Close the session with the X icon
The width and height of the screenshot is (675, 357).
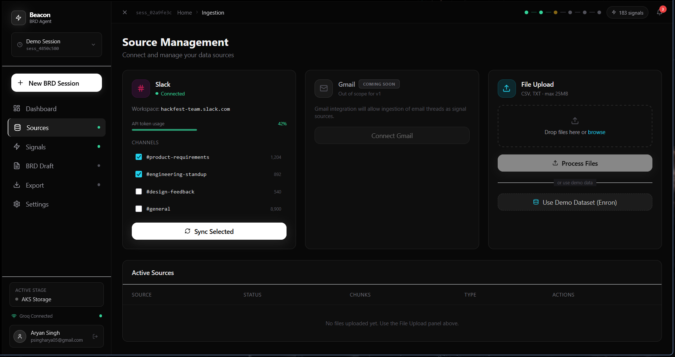125,12
